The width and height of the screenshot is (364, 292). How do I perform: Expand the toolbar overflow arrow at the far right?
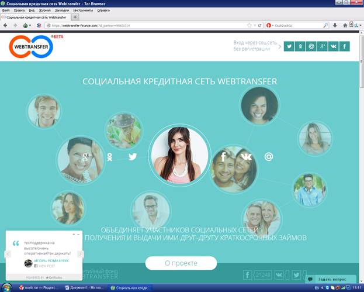360,25
